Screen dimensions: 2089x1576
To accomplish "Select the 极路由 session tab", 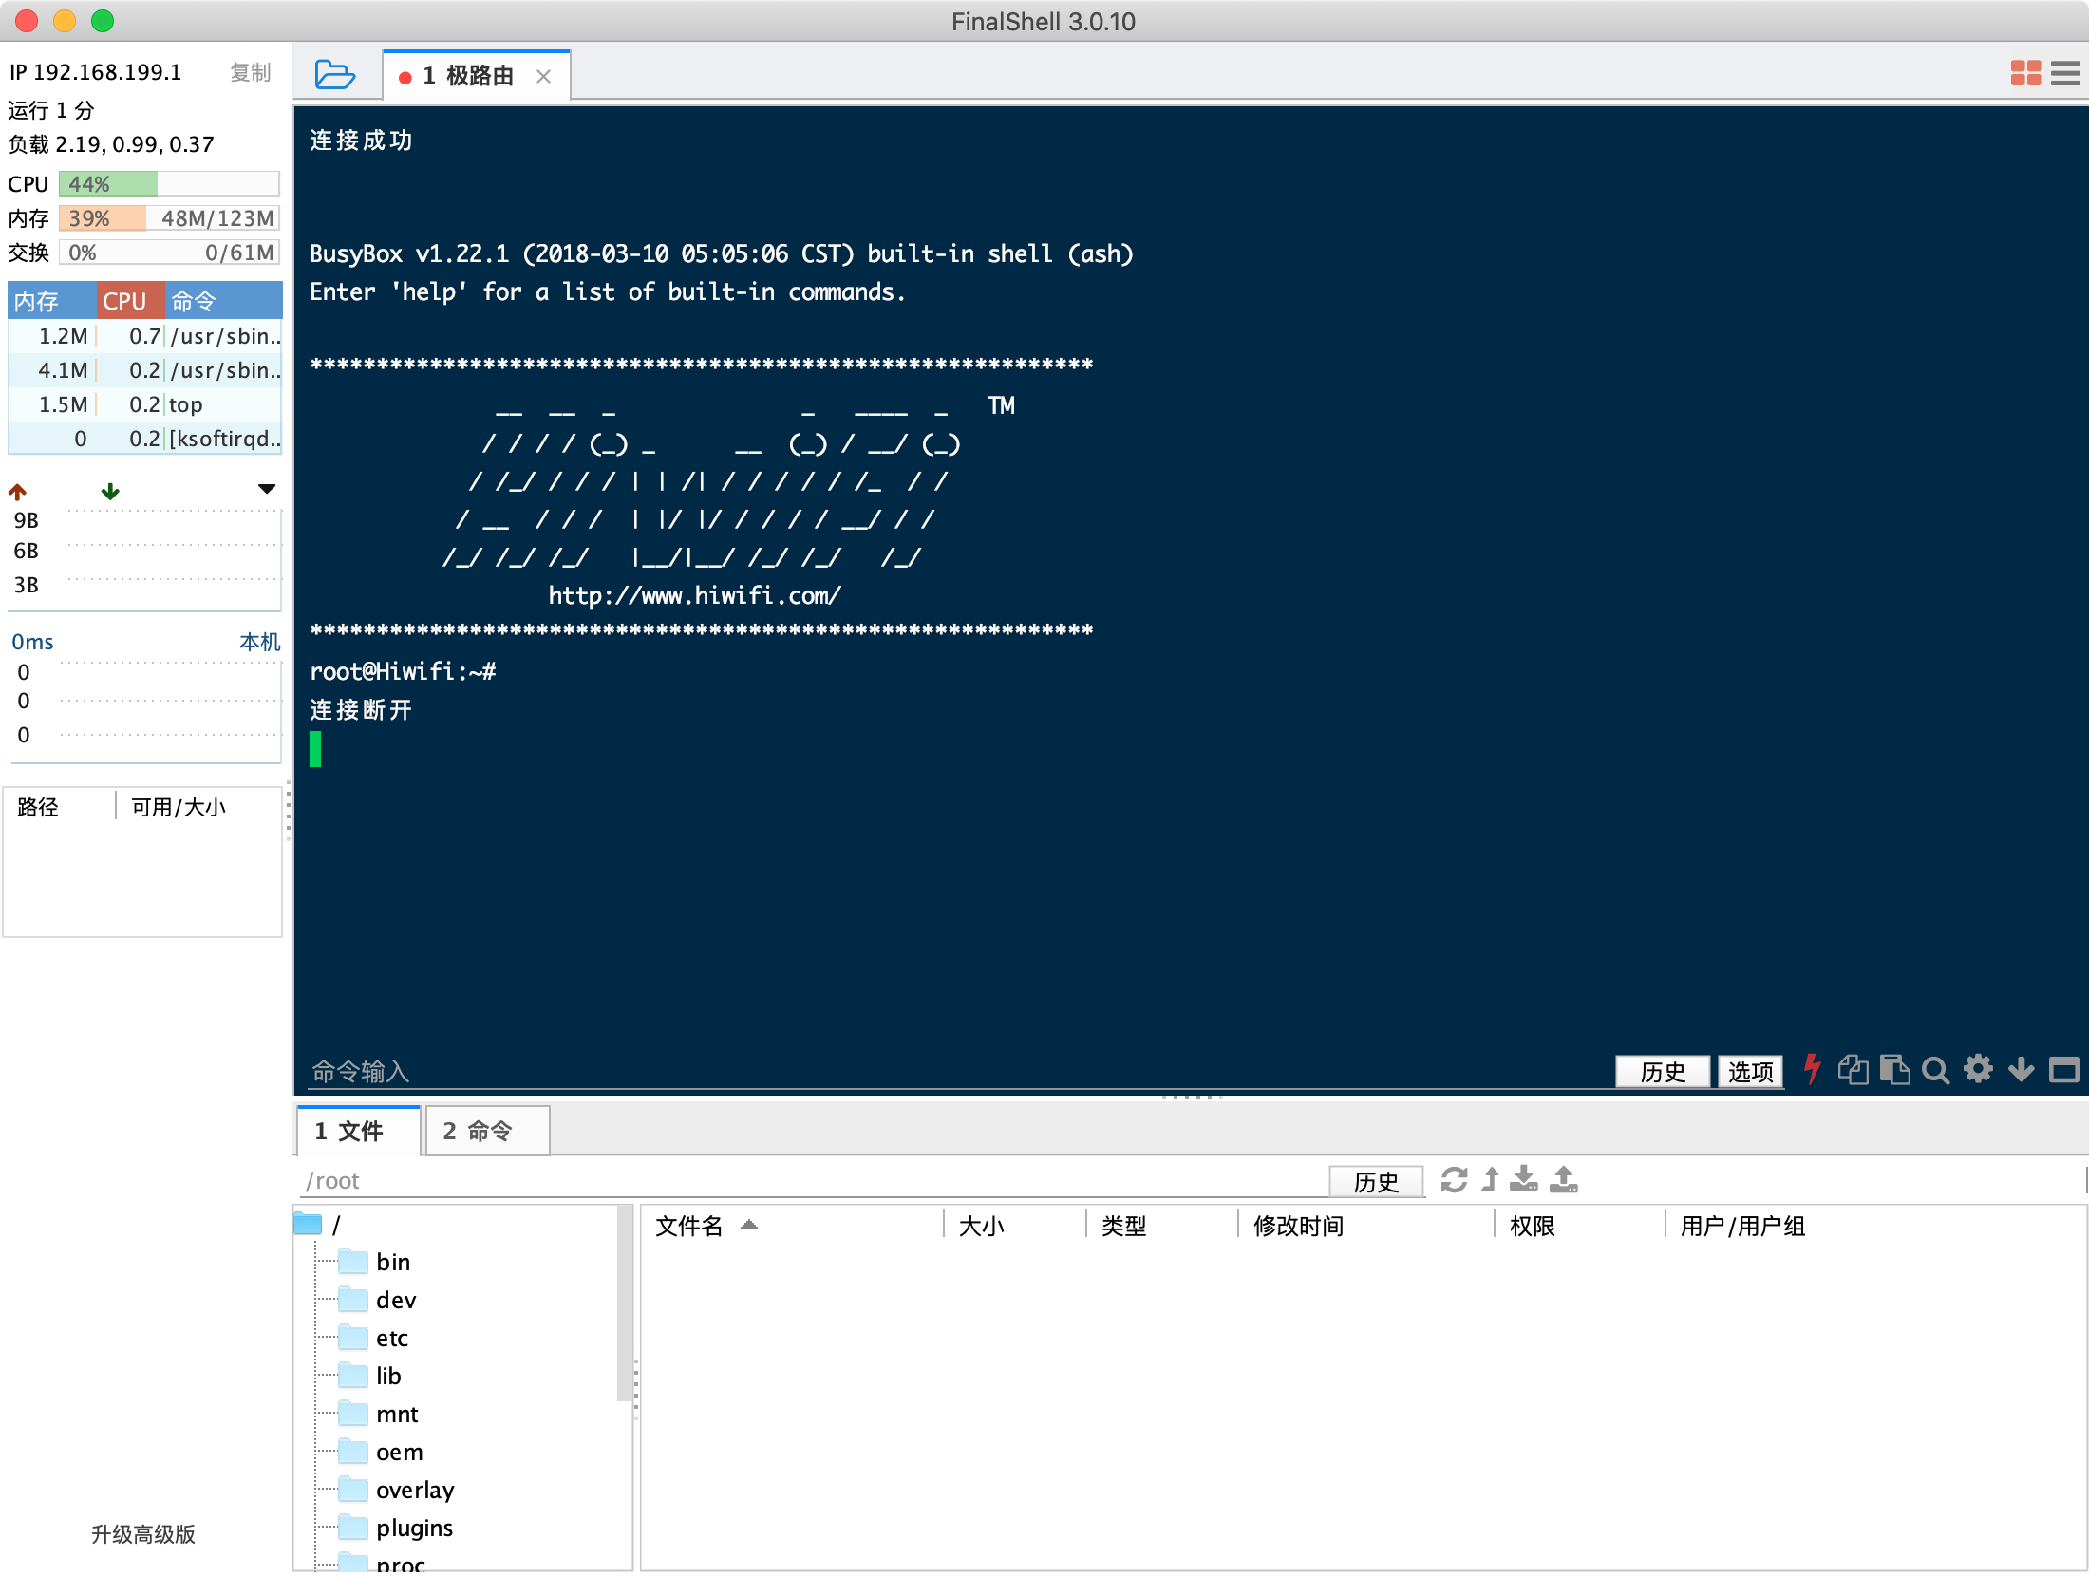I will tap(469, 76).
